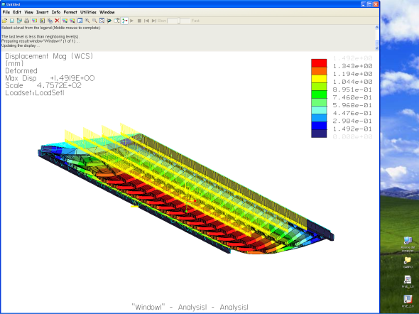419x314 pixels.
Task: Click the print toolbar icon
Action: coord(27,21)
